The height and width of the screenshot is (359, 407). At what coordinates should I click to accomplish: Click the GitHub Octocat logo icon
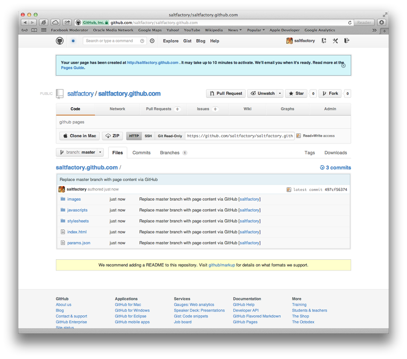click(x=60, y=41)
